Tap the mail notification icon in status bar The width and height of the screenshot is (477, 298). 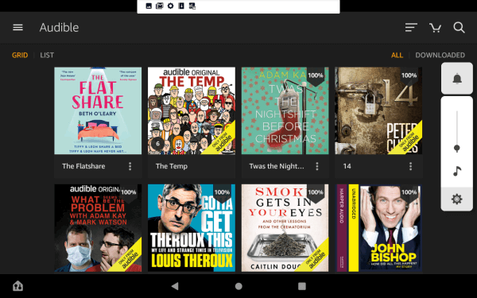160,6
